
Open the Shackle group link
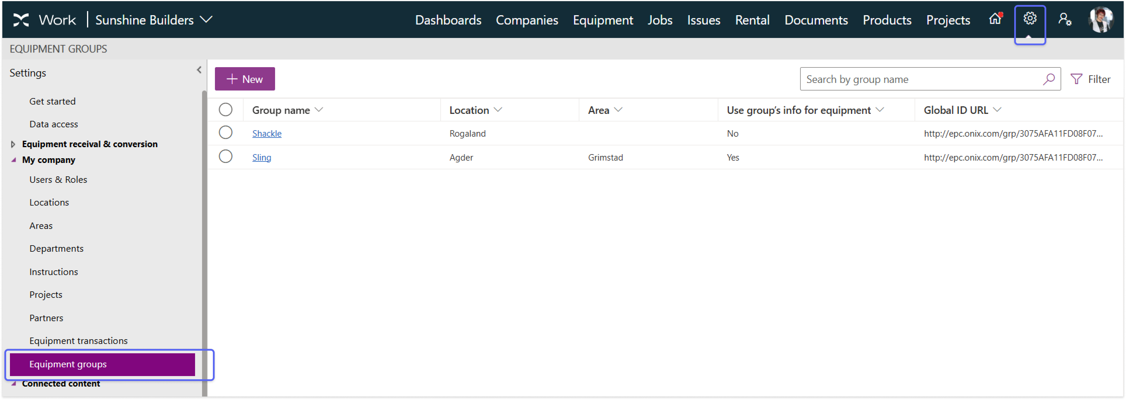click(x=267, y=134)
